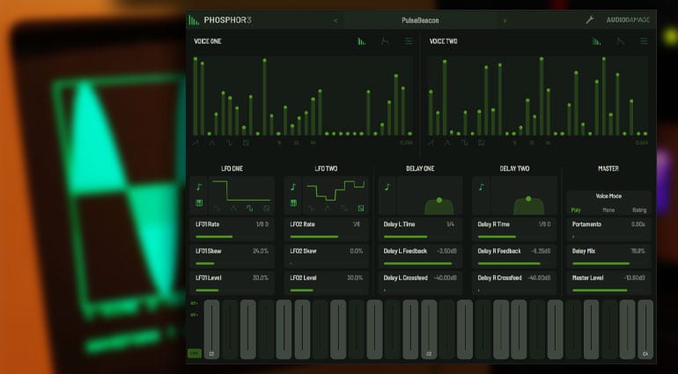Click the green button left of keyboard

pos(195,353)
